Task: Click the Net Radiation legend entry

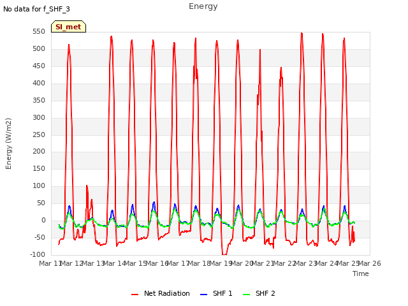Action: click(161, 293)
